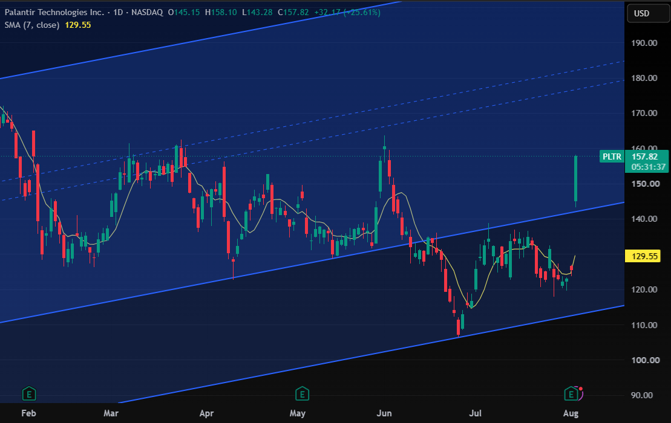Select the SMA (7, close) indicator legend

tap(32, 25)
